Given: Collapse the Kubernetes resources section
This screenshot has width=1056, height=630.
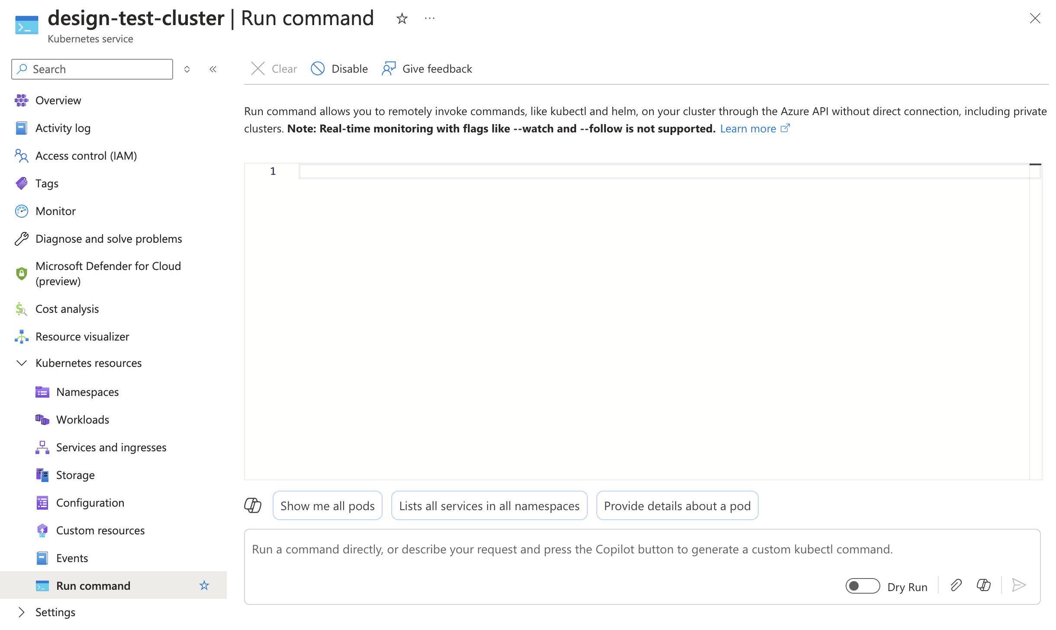Looking at the screenshot, I should click(21, 363).
